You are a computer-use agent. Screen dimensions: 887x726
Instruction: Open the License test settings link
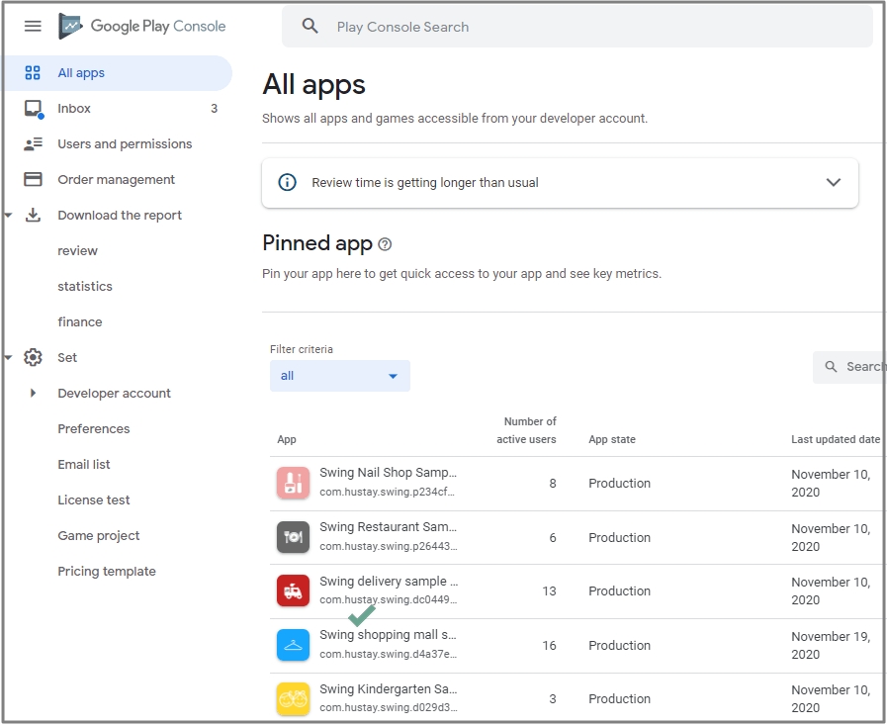click(x=94, y=500)
